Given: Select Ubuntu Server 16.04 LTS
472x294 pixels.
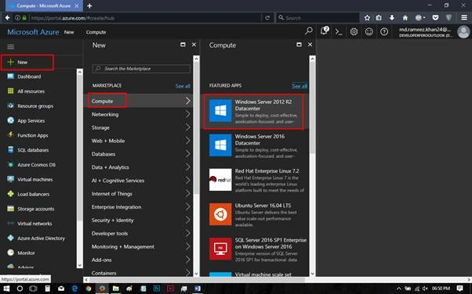Looking at the screenshot, I should click(254, 215).
